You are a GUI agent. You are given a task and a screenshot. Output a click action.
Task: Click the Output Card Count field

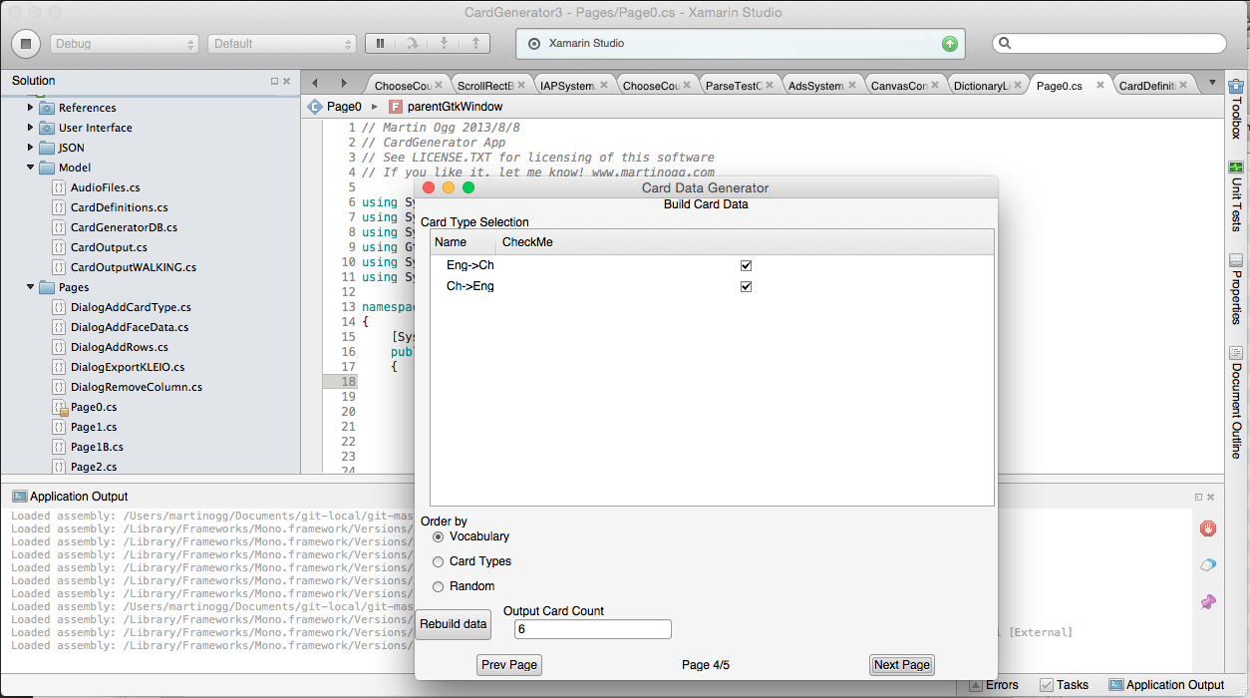pos(592,629)
